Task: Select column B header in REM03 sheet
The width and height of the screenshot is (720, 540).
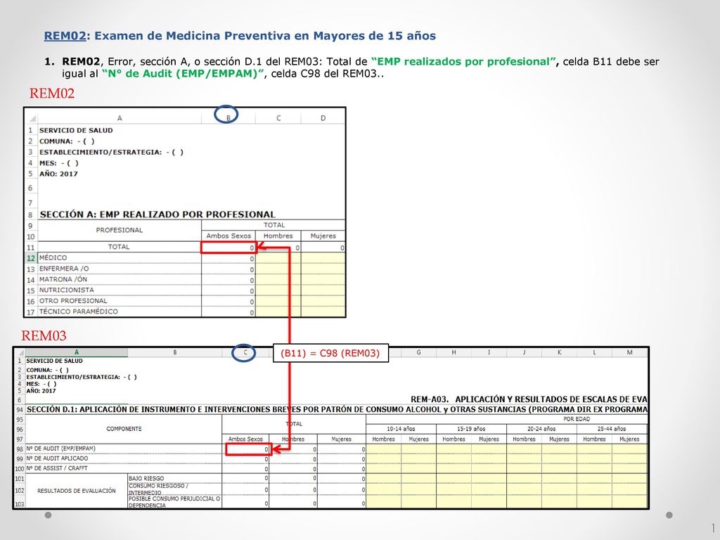Action: [x=175, y=353]
